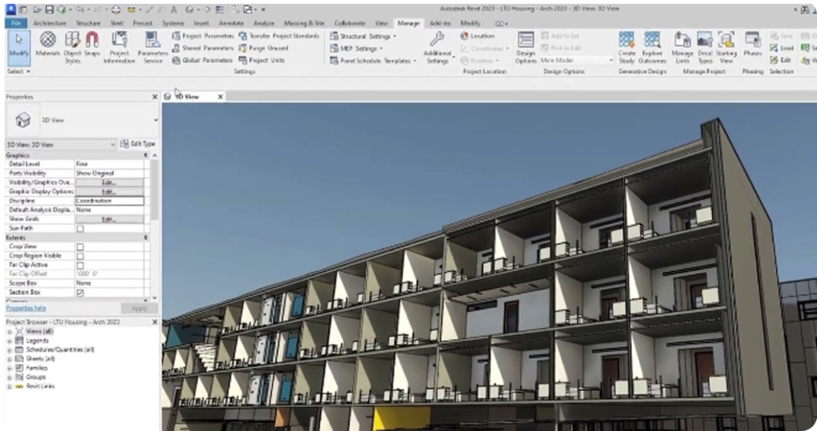Toggle the Sun Path checkbox
Image resolution: width=817 pixels, height=431 pixels.
(80, 229)
